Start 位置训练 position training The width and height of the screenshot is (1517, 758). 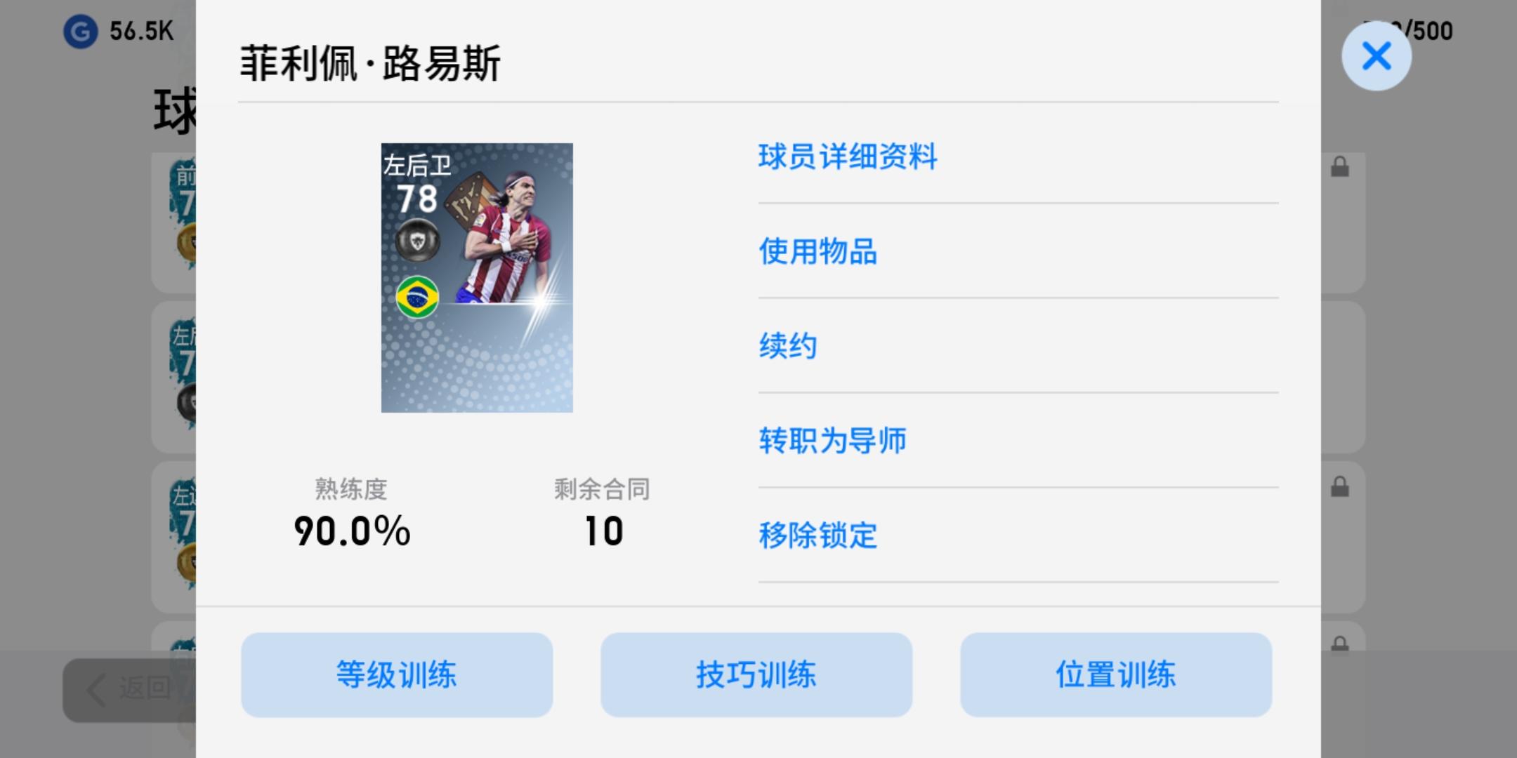(x=1116, y=674)
